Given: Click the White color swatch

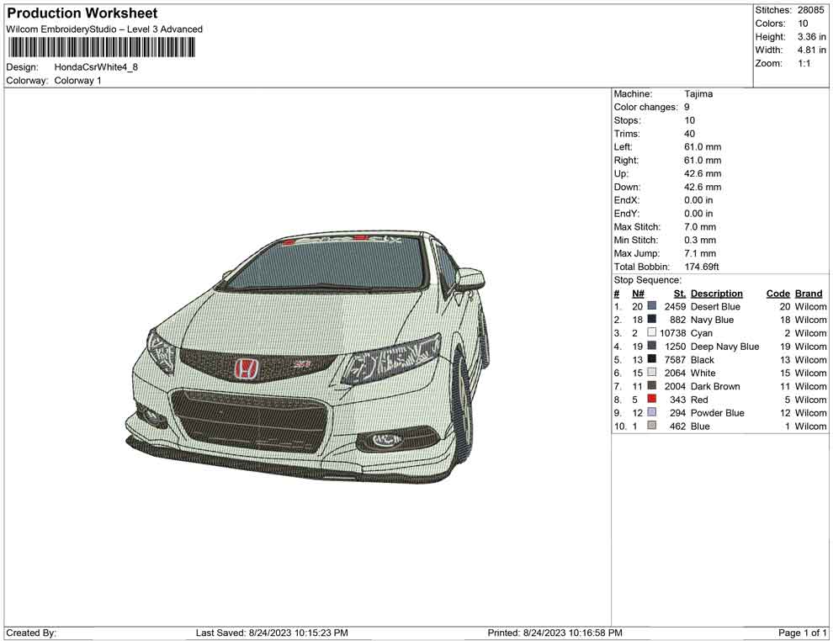Looking at the screenshot, I should 652,373.
